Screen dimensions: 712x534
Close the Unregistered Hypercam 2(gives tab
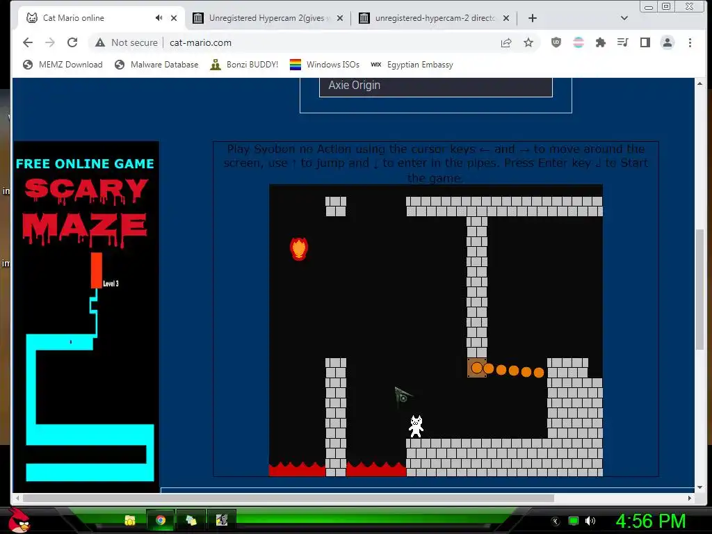tap(340, 18)
